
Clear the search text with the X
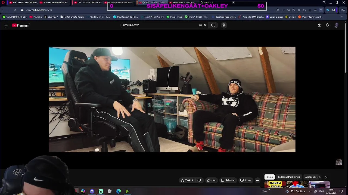pyautogui.click(x=205, y=25)
